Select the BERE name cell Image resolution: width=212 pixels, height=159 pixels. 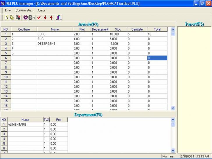click(54, 34)
